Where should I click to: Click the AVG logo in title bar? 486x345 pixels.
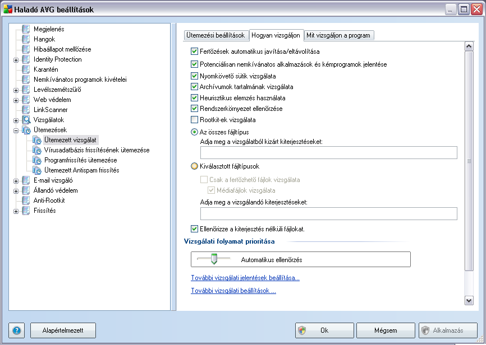pyautogui.click(x=8, y=10)
